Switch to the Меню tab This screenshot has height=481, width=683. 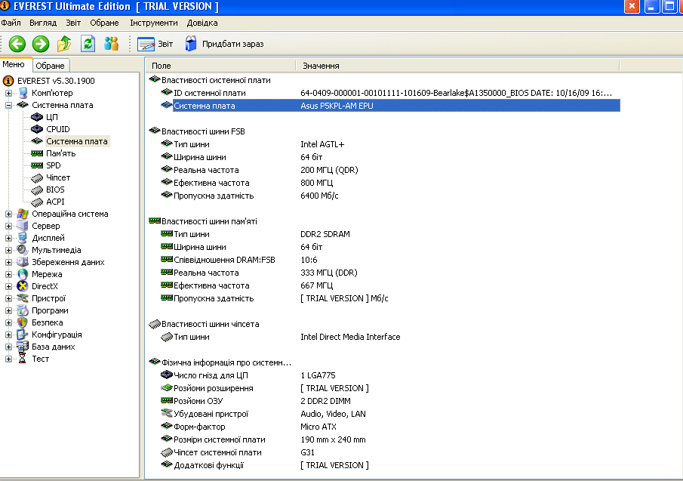pyautogui.click(x=14, y=64)
